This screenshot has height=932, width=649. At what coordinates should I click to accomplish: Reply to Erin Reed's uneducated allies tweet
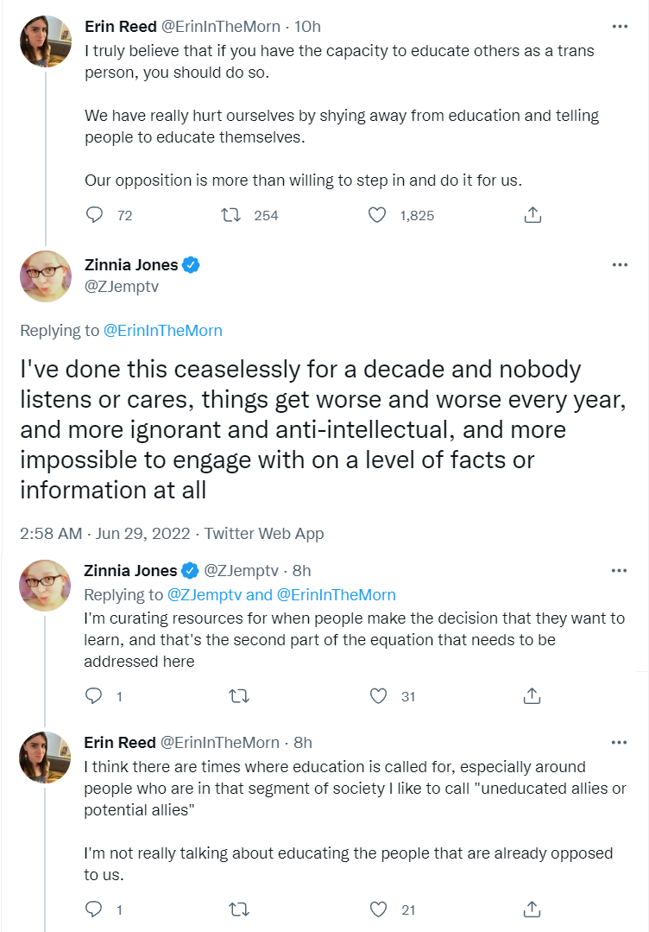click(x=94, y=909)
